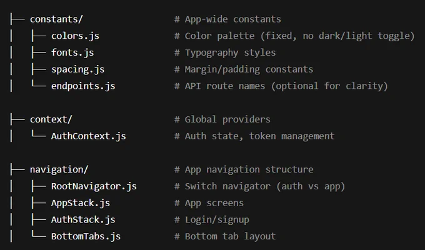Select '# App navigation structure' comment
This screenshot has width=425, height=250.
[x=244, y=170]
